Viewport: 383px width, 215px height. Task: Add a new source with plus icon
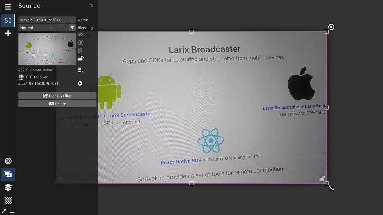[x=8, y=34]
